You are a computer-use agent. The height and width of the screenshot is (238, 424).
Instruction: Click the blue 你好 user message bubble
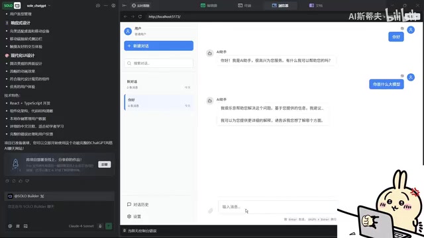(396, 37)
